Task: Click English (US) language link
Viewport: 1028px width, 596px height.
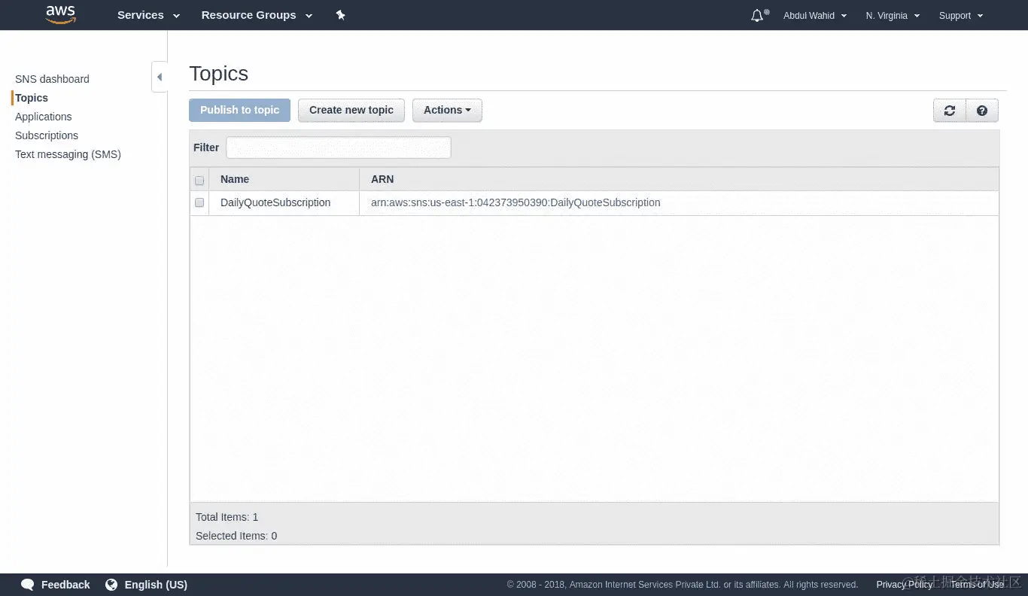Action: 156,585
